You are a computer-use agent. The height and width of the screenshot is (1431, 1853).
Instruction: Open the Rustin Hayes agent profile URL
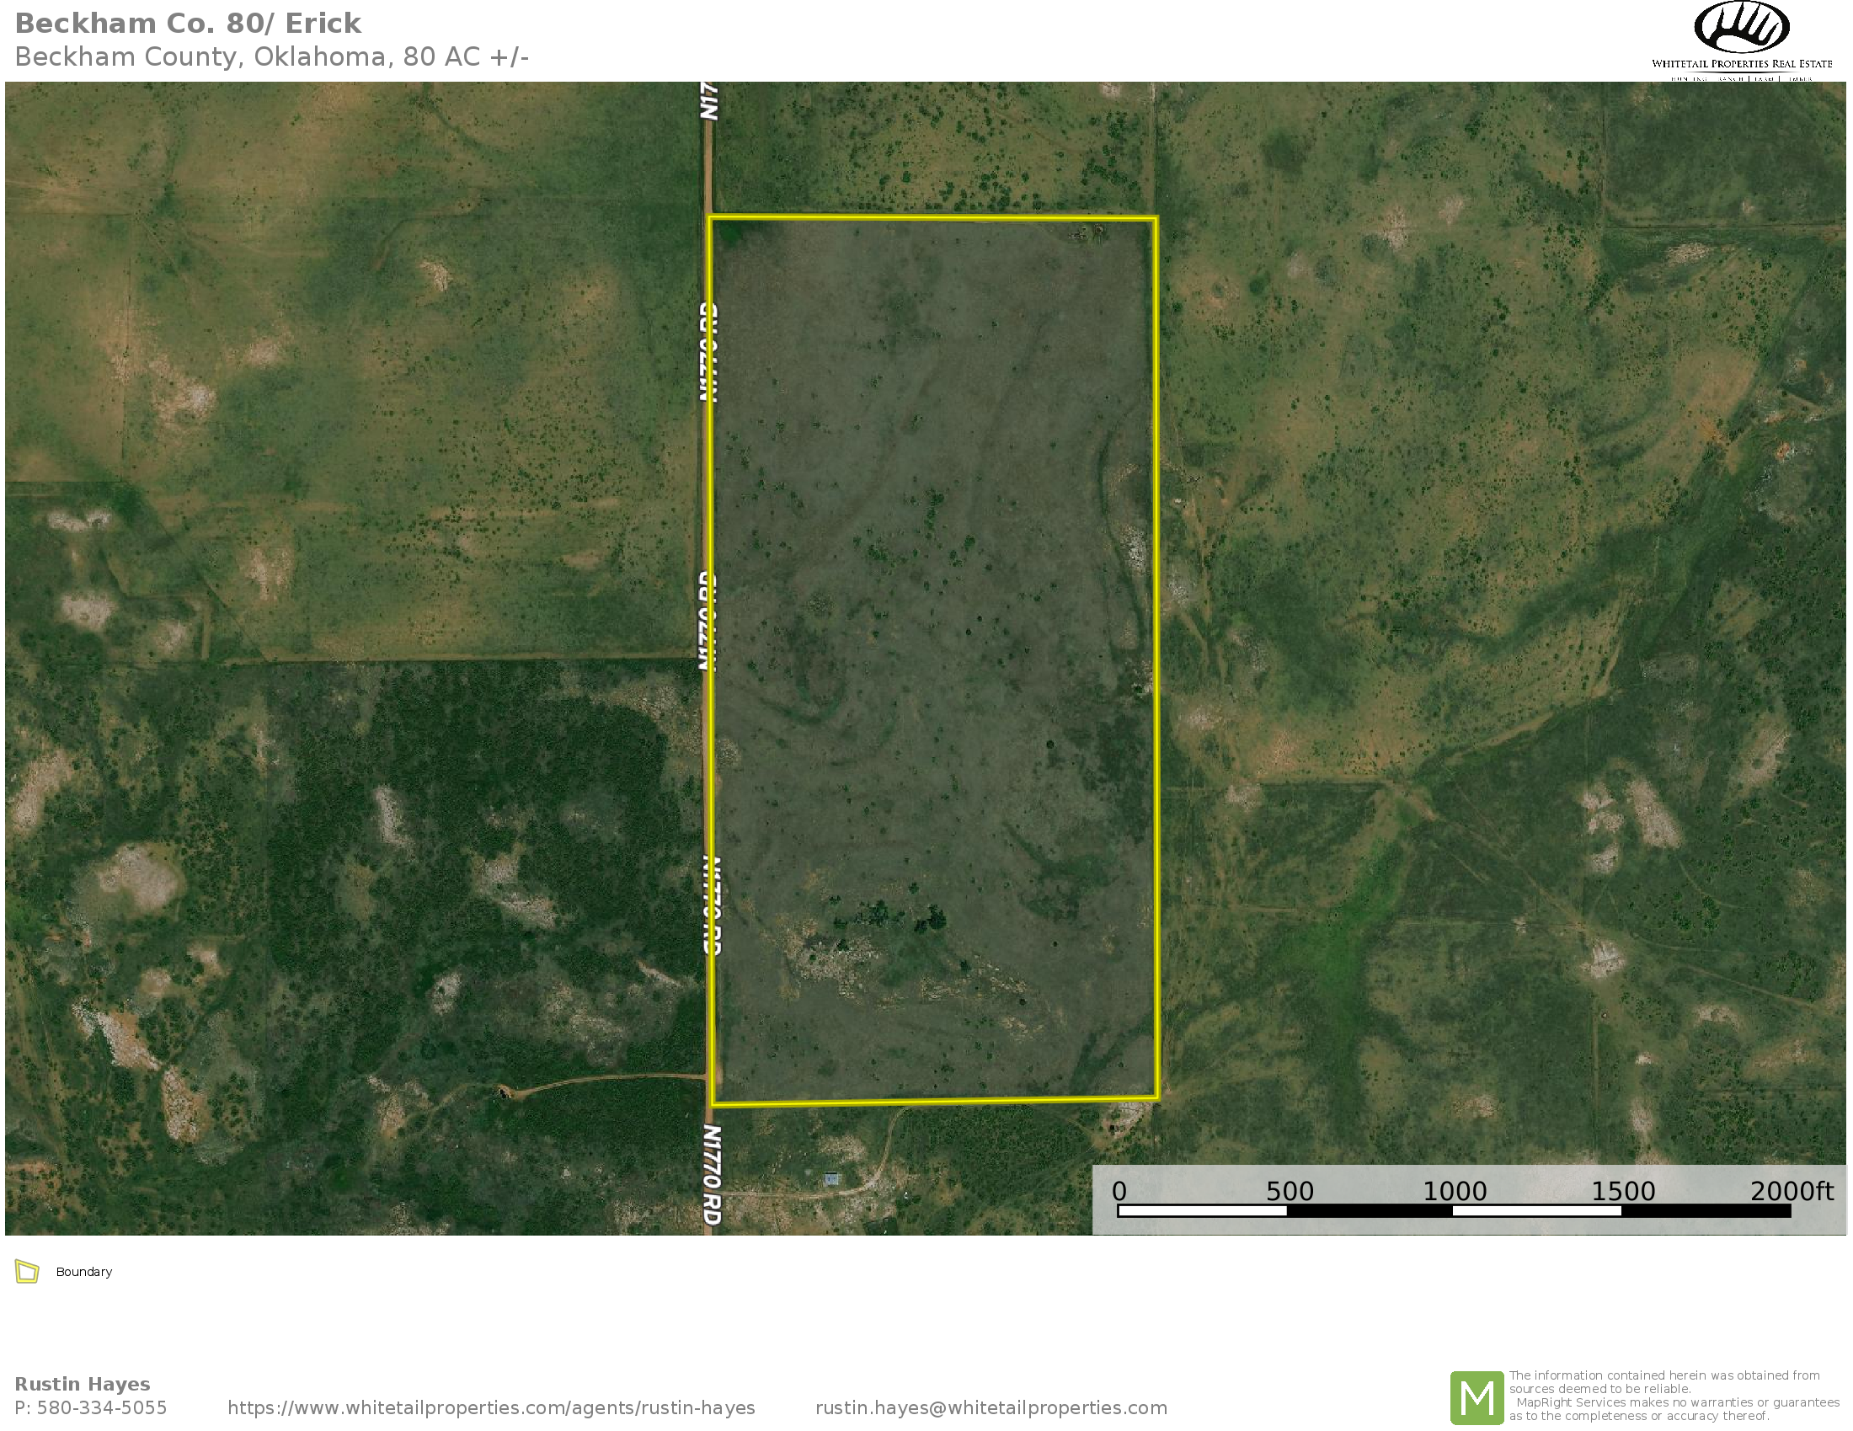(490, 1407)
